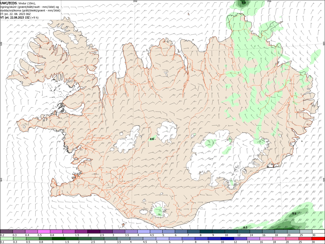Pick the light pink swatch between 16 and 18, bottom row
The image size is (325, 244).
[x=266, y=239]
